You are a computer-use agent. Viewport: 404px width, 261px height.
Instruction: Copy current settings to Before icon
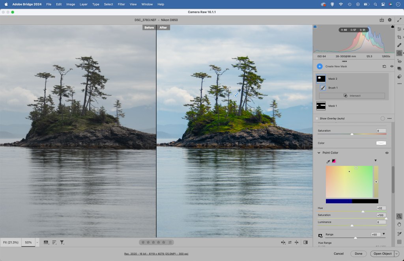(297, 242)
